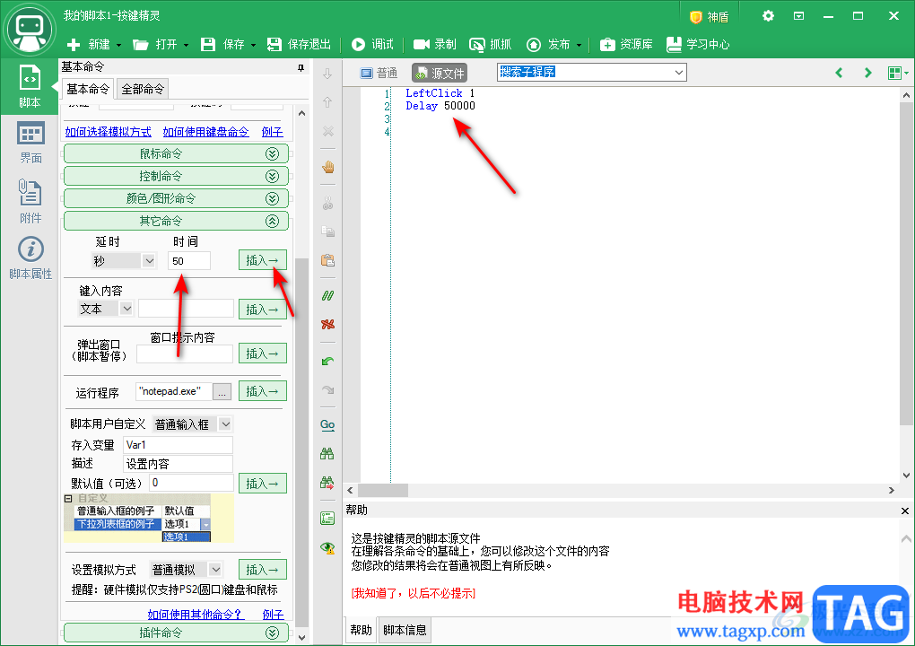Open 如何选择模拟方式 link
Screen dimensions: 915x646
108,132
